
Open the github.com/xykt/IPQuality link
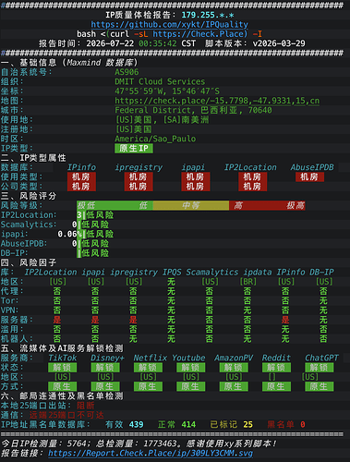point(169,24)
